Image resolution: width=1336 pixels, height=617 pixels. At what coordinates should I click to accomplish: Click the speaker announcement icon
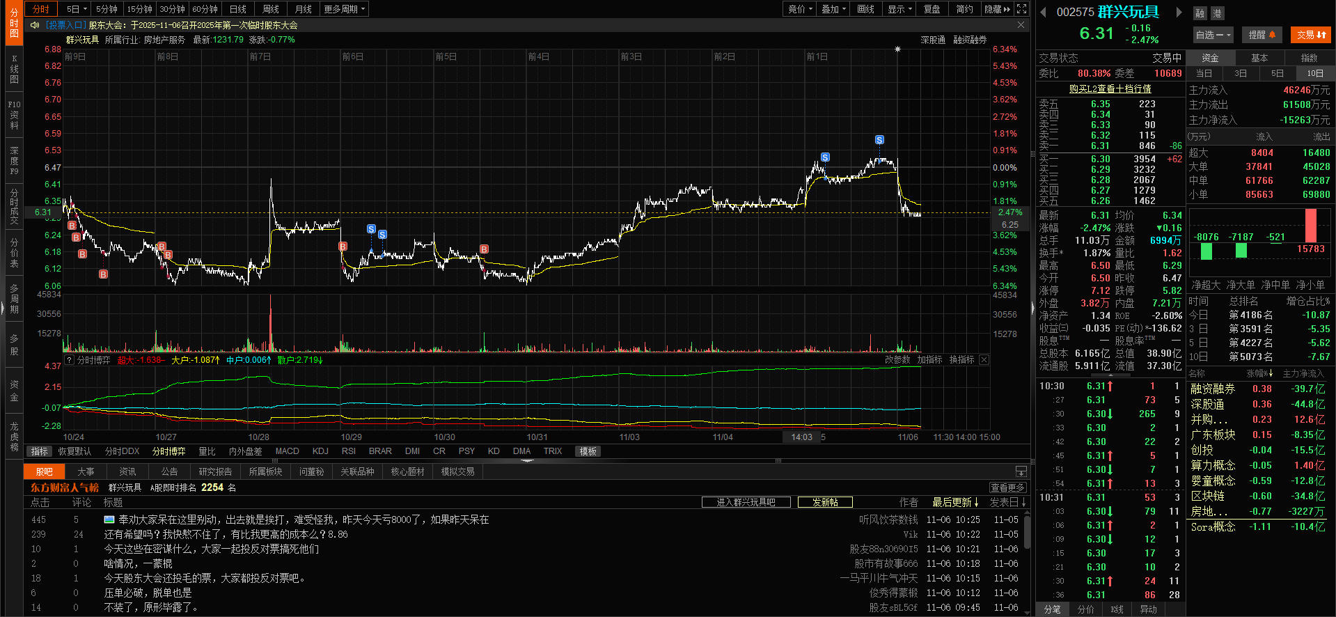tap(35, 25)
